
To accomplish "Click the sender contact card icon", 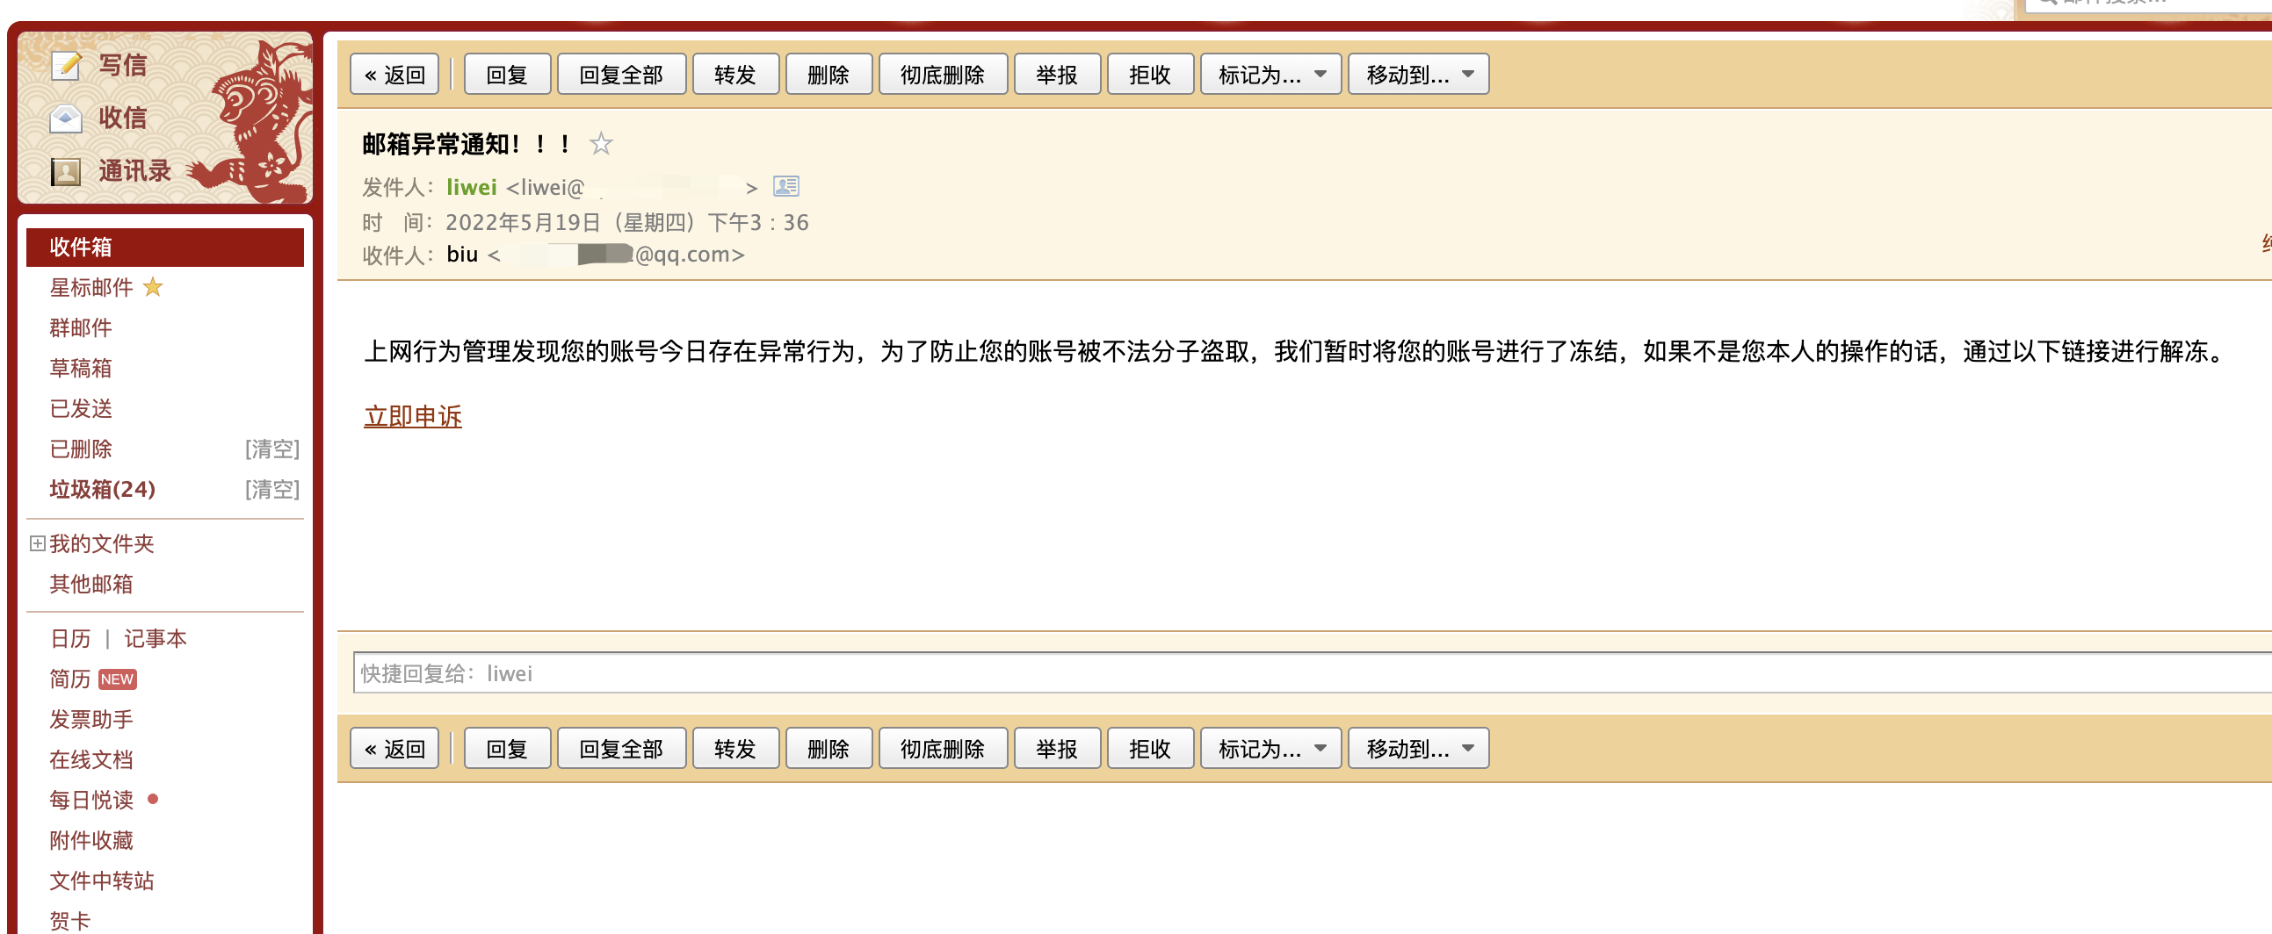I will pyautogui.click(x=785, y=186).
